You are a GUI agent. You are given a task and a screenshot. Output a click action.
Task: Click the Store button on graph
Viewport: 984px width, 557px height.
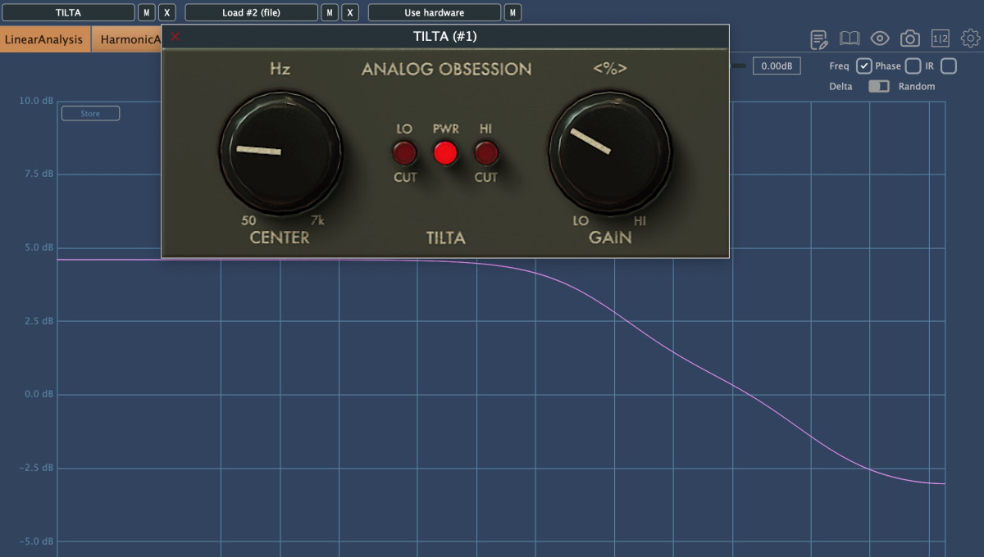coord(90,114)
